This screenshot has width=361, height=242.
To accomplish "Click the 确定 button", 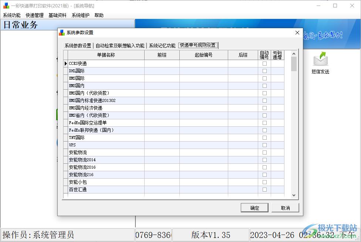I will [254, 208].
